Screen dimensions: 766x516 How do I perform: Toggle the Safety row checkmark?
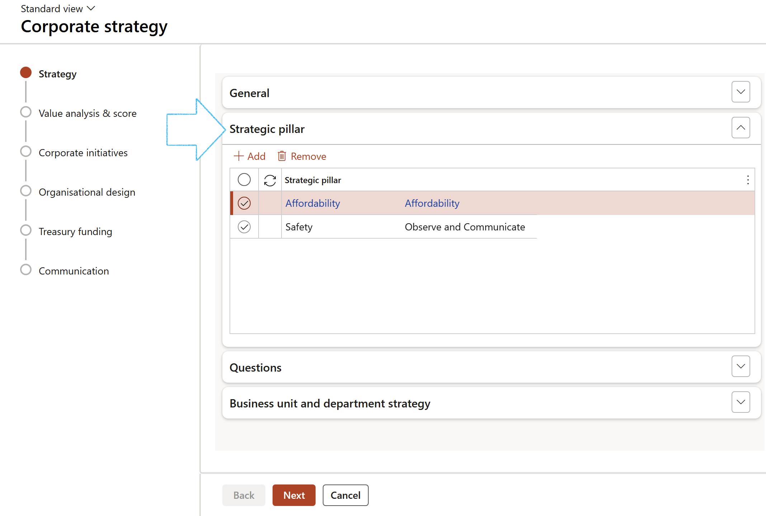pyautogui.click(x=244, y=227)
